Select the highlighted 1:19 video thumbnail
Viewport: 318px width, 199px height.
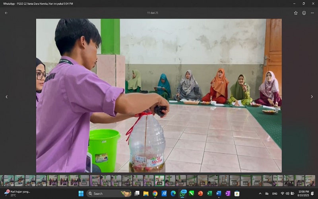click(x=159, y=181)
